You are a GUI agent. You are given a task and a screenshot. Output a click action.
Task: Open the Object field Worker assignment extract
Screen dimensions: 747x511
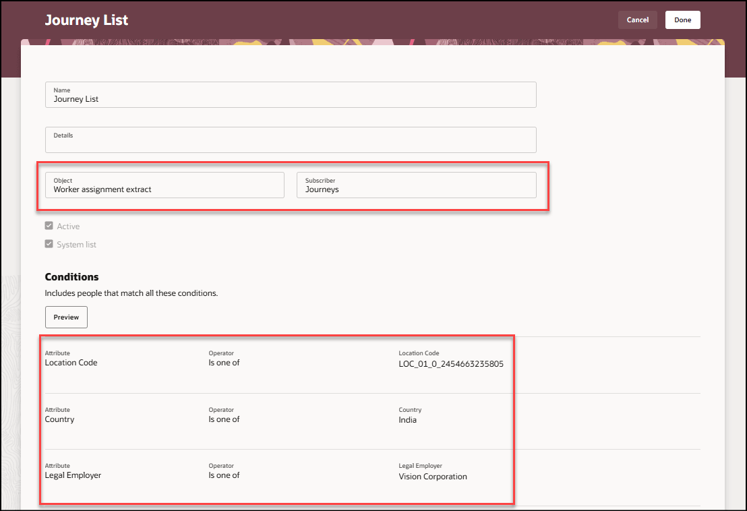click(x=165, y=185)
